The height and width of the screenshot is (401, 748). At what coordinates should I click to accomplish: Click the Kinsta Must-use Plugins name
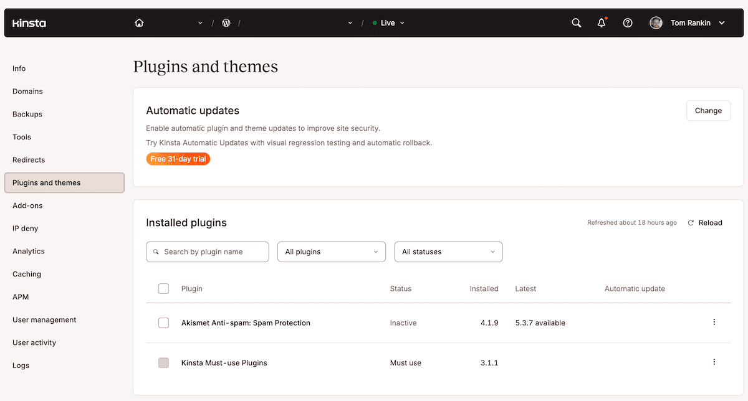click(x=224, y=362)
